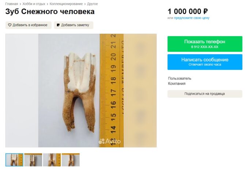Click Добавить заметку button

pyautogui.click(x=73, y=25)
